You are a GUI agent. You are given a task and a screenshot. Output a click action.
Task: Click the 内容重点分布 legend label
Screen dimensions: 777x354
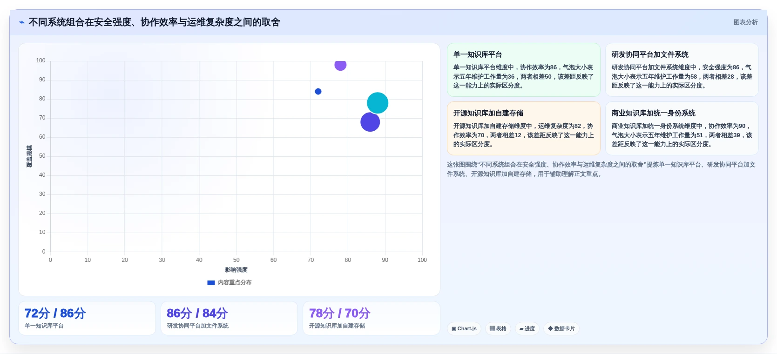[x=235, y=283]
